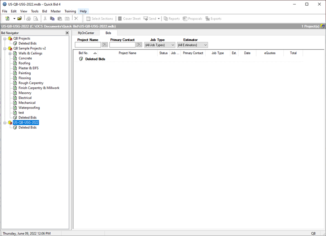
Task: Click the Send toolbar button
Action: pos(150,18)
